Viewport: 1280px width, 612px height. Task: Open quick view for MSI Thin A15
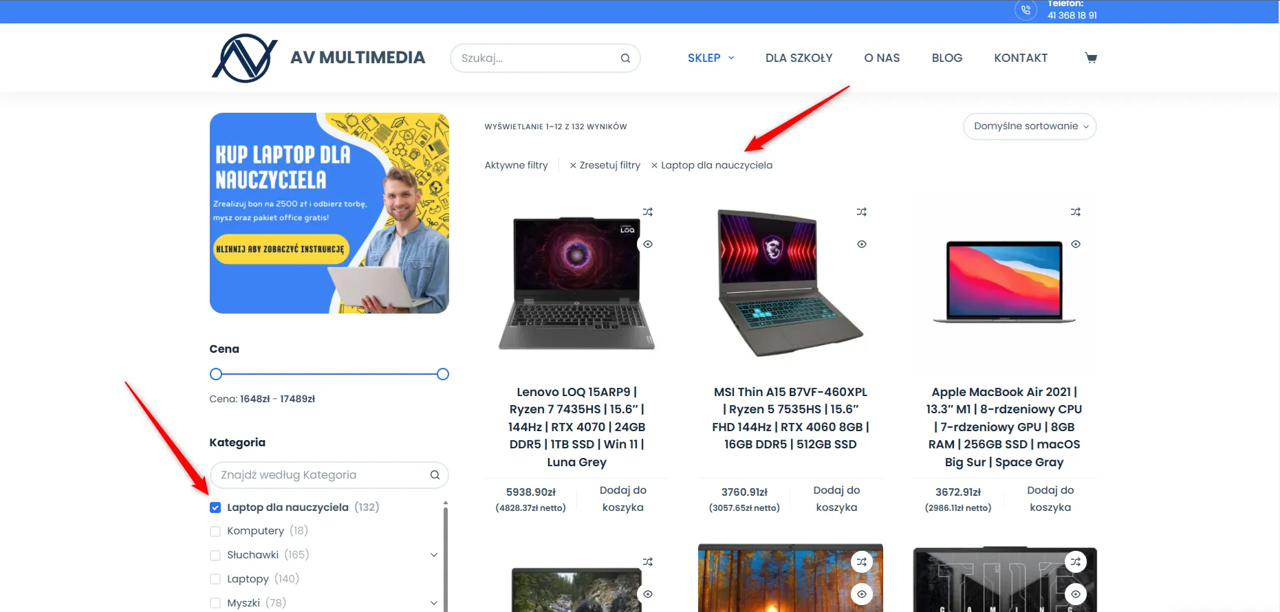(x=862, y=244)
